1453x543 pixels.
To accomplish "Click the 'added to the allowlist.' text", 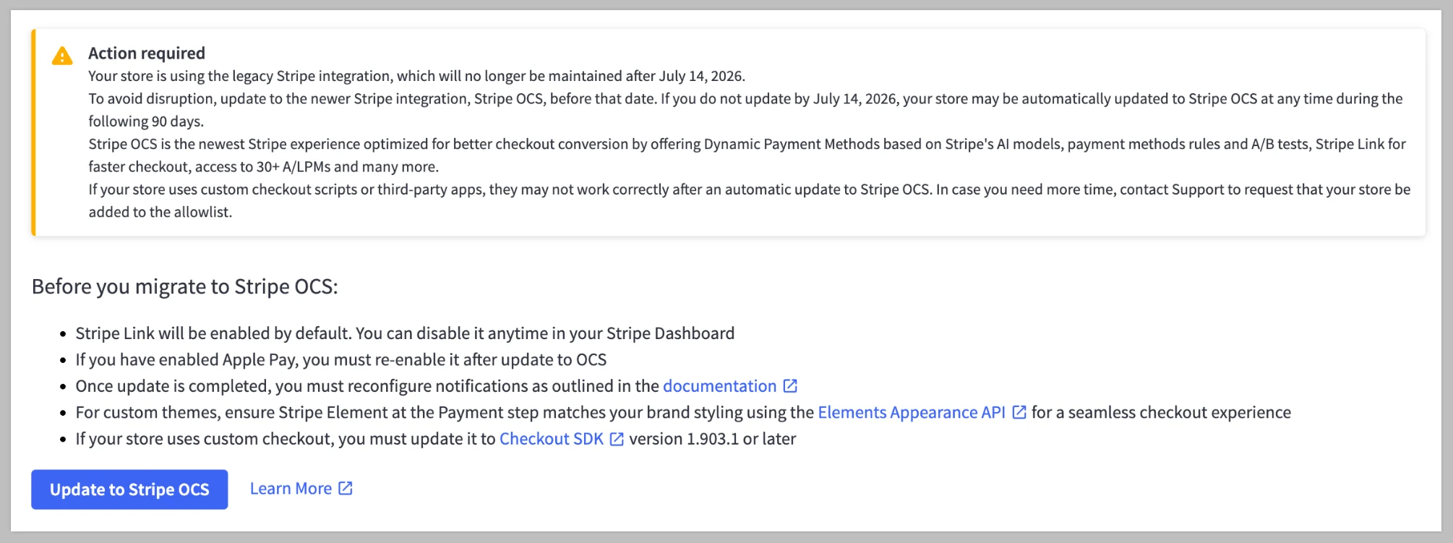I will coord(160,212).
